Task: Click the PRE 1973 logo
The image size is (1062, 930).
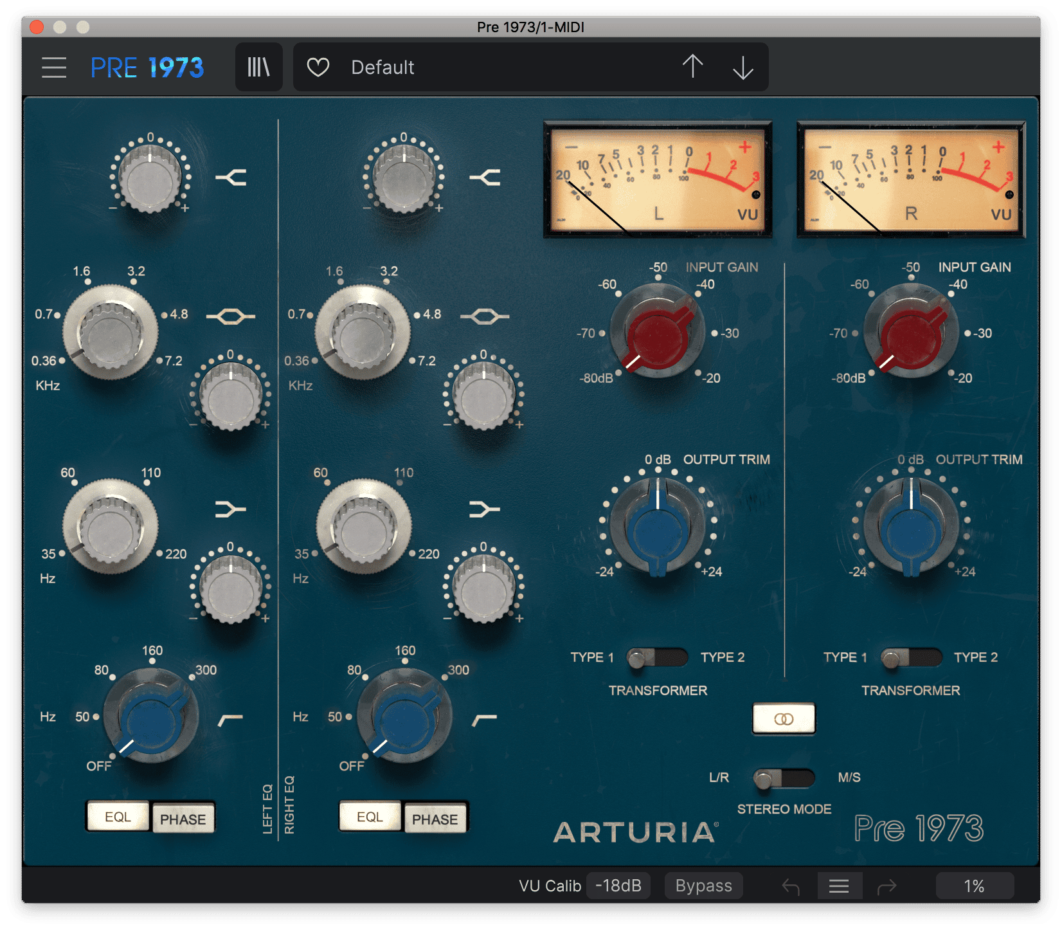Action: point(148,66)
